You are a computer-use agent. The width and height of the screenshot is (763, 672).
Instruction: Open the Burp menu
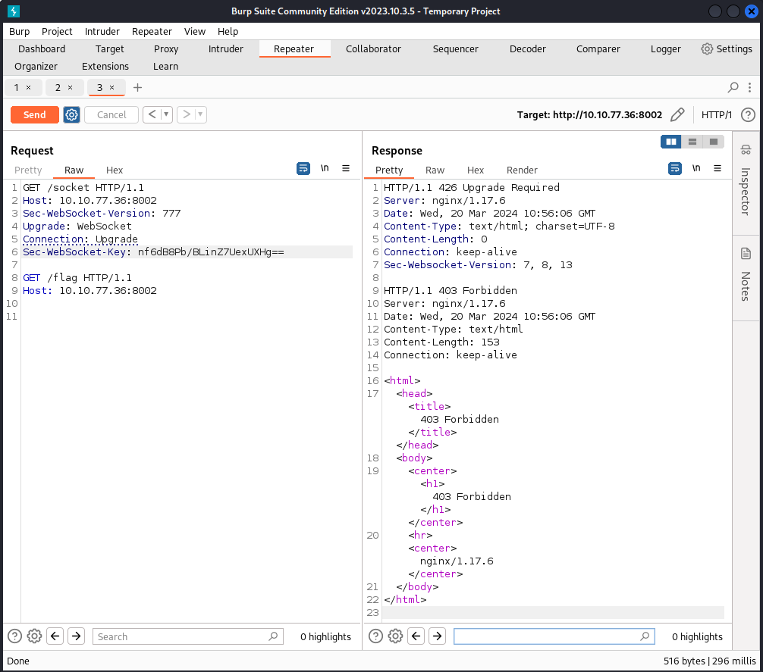click(20, 32)
